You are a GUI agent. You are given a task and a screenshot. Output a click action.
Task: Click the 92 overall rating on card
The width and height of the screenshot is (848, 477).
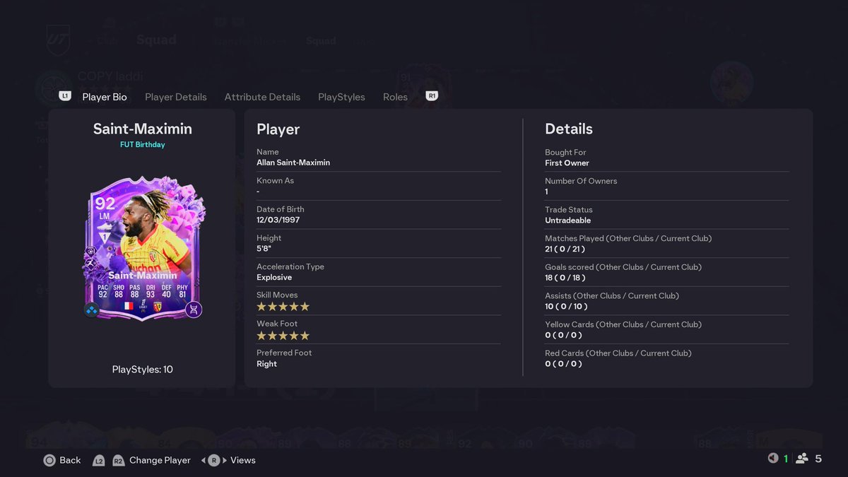click(x=105, y=204)
